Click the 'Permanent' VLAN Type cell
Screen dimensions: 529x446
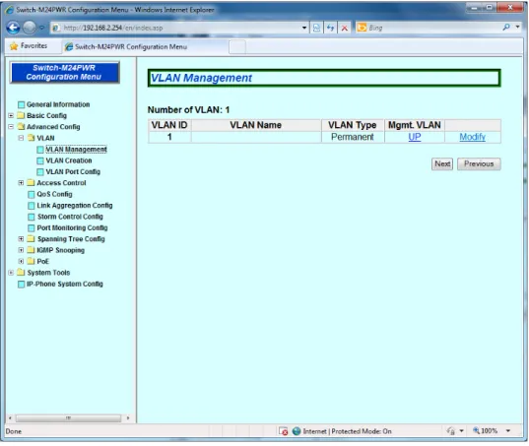coord(353,137)
